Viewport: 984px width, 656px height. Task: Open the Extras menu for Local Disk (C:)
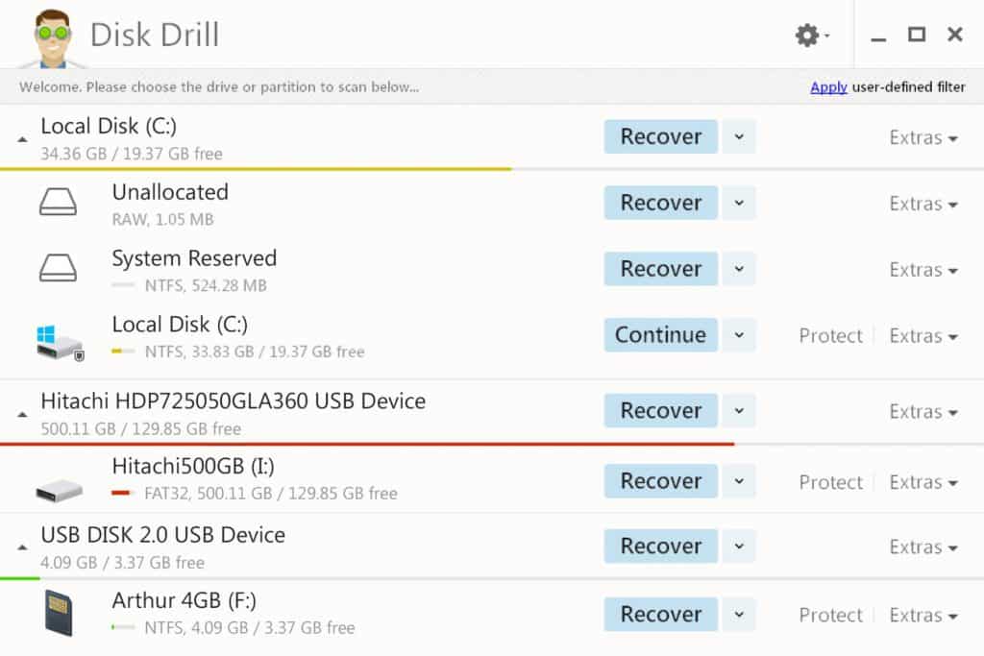tap(921, 137)
